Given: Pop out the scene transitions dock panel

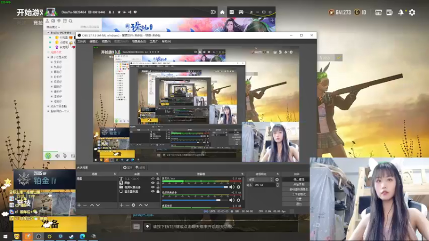Looking at the screenshot, I should 277,174.
